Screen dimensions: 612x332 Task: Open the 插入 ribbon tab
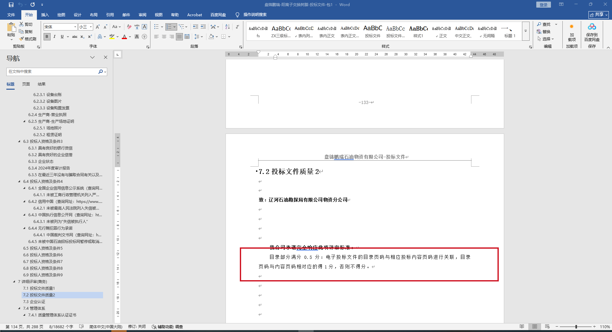[x=45, y=15]
